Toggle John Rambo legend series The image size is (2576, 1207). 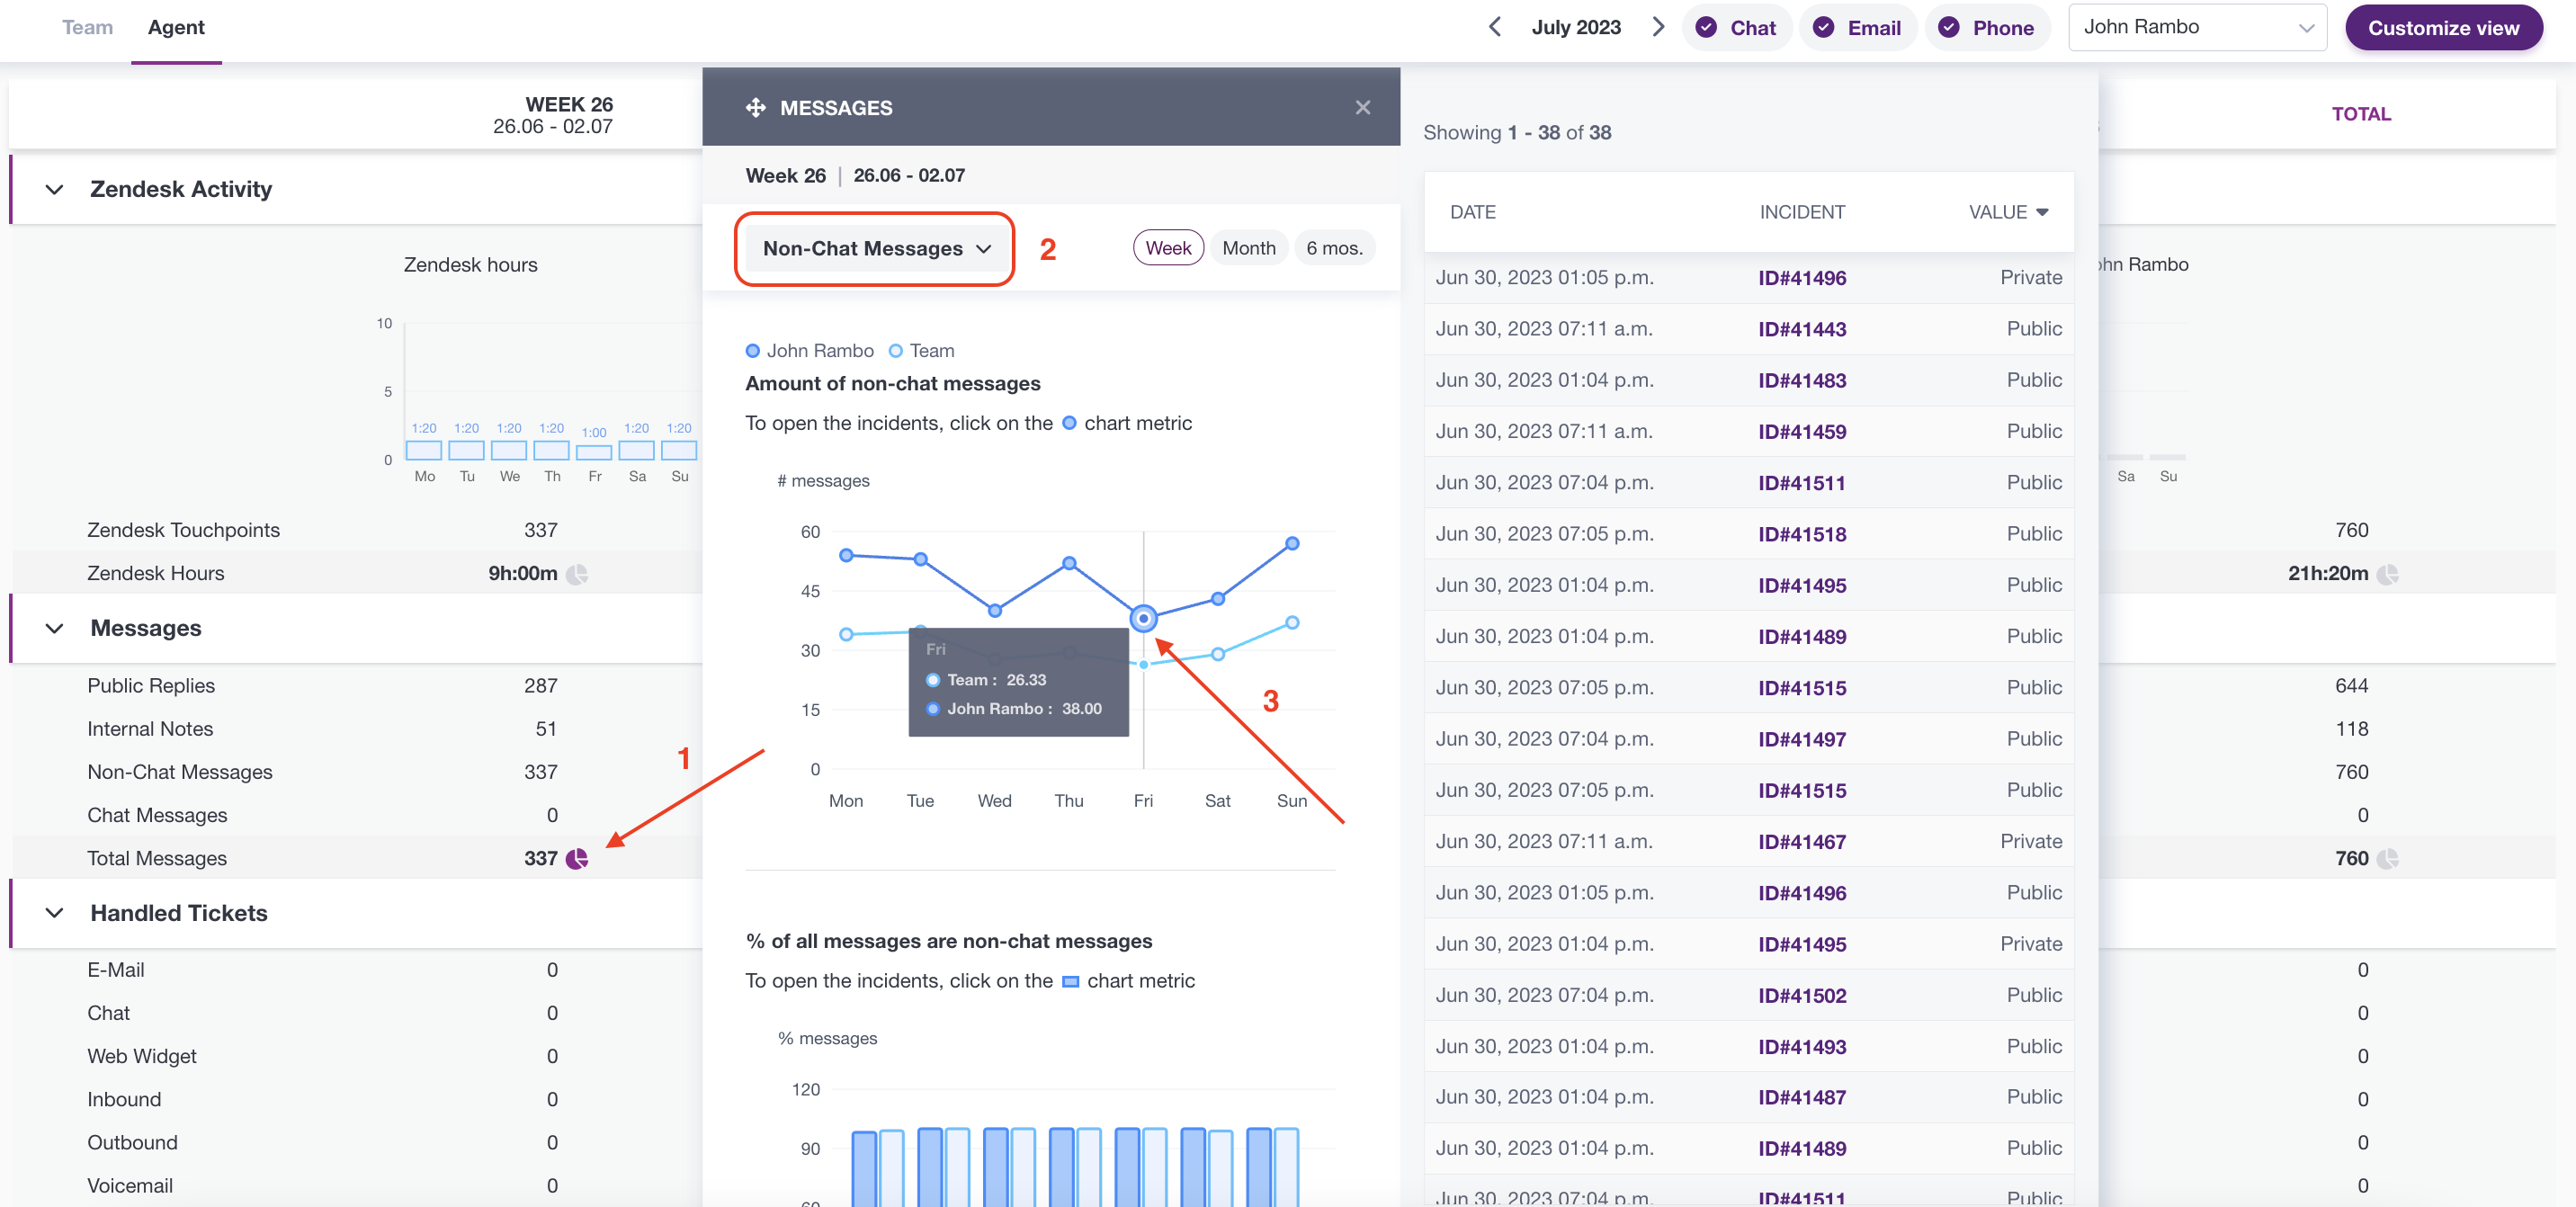810,351
